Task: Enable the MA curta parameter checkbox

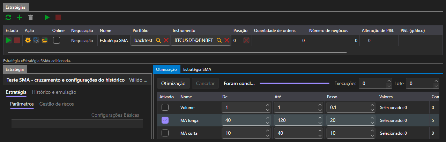Action: [165, 133]
